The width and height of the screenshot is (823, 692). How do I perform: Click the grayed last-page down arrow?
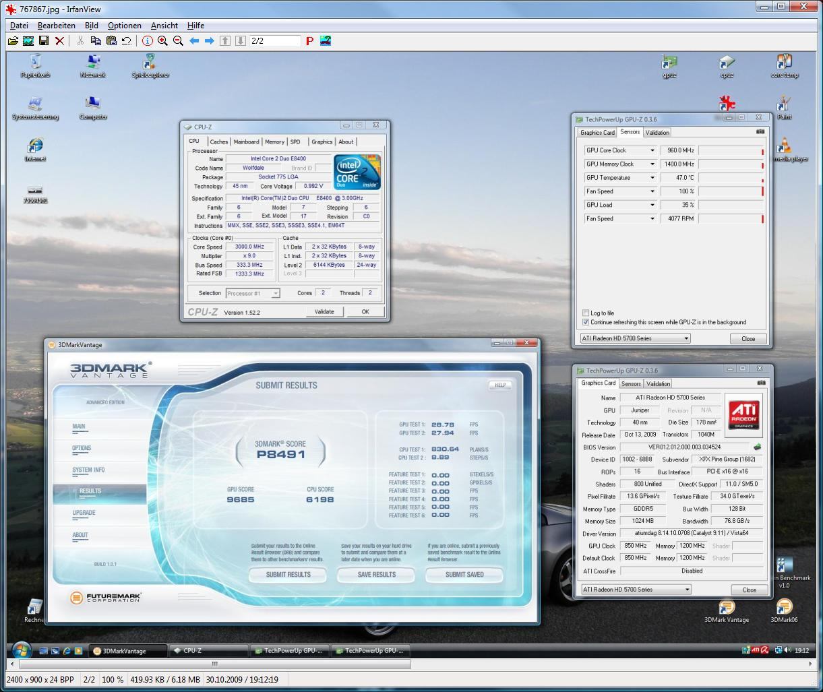[240, 41]
